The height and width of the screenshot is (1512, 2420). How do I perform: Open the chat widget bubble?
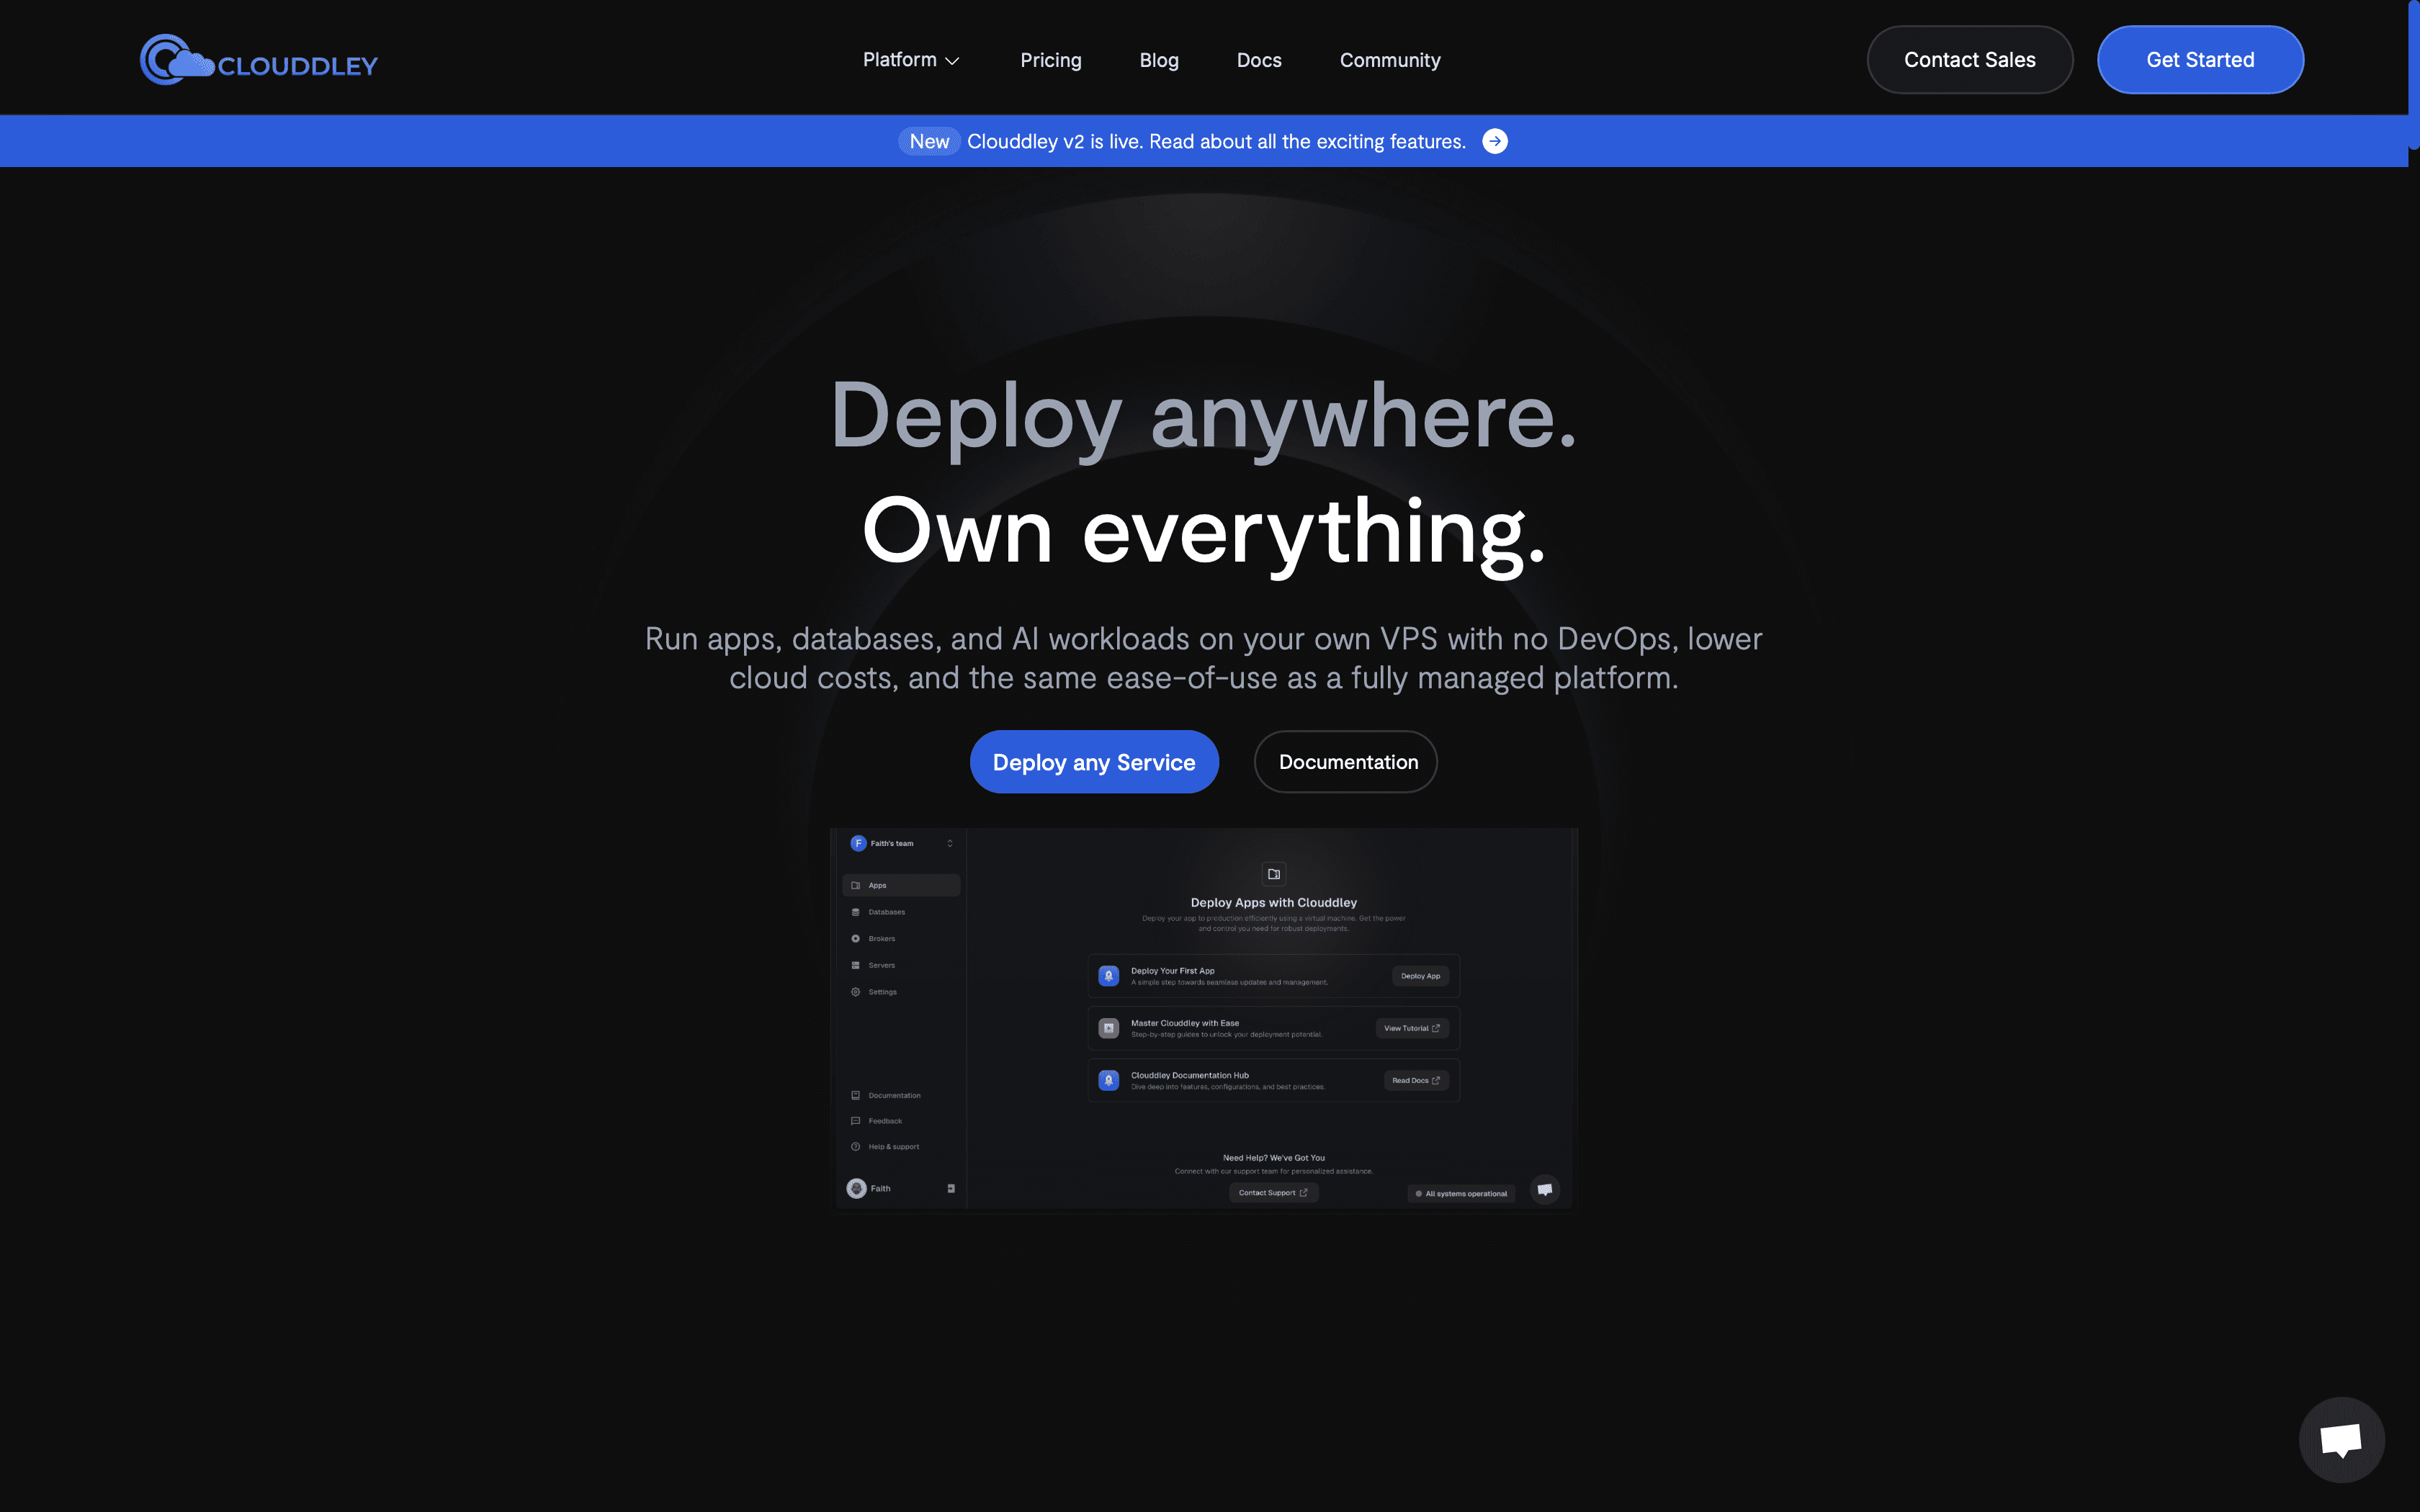[2341, 1439]
